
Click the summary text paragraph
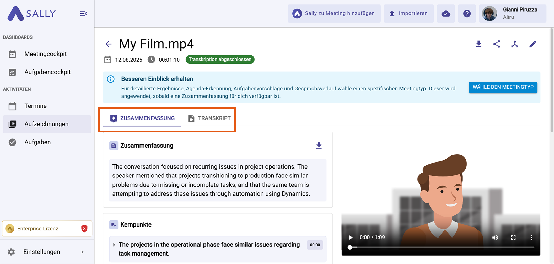tap(218, 180)
